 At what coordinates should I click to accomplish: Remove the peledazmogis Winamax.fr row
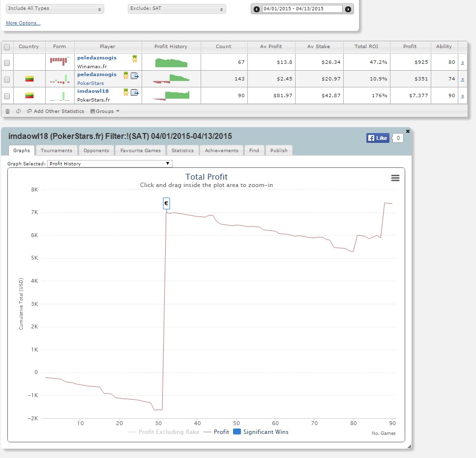click(x=462, y=62)
